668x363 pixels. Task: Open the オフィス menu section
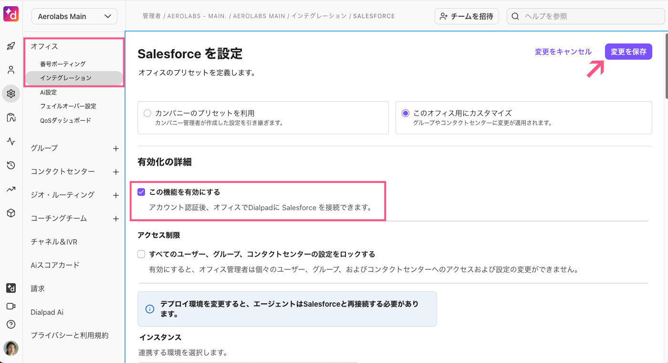[x=44, y=46]
